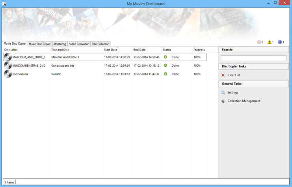The image size is (292, 187).
Task: Select the KUNDSKABENSTRAE_DVD disc label
Action: coord(29,65)
